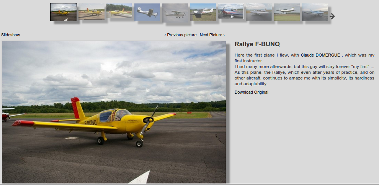
Task: Click the Rallye F-BUNQ title heading
Action: coord(257,44)
